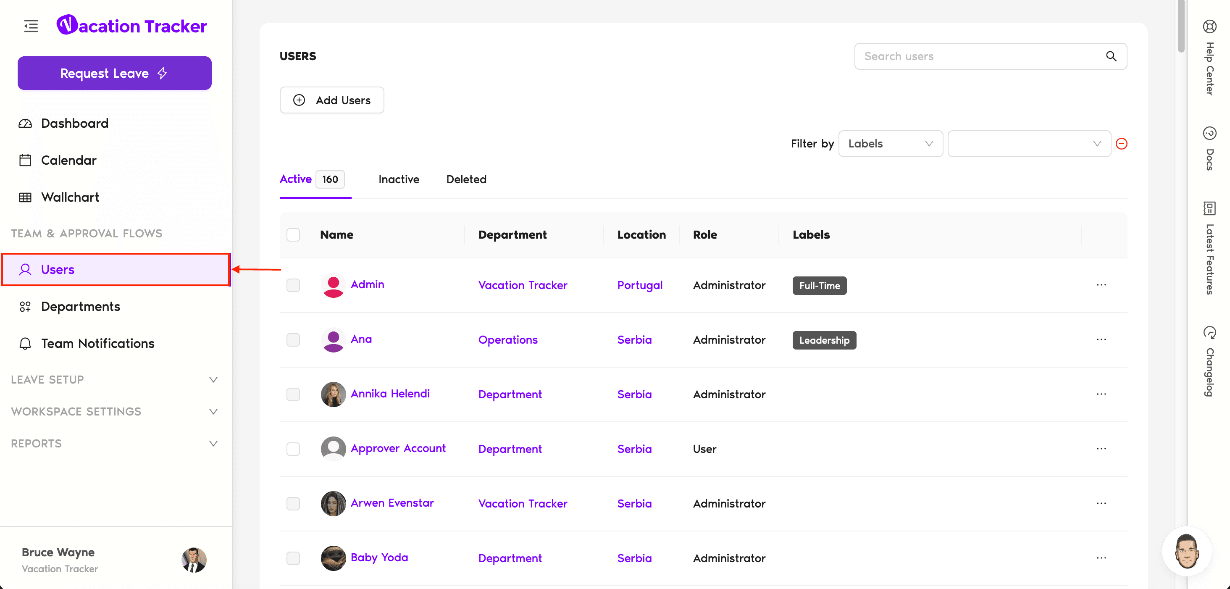
Task: Focus the Search users input field
Action: click(979, 56)
